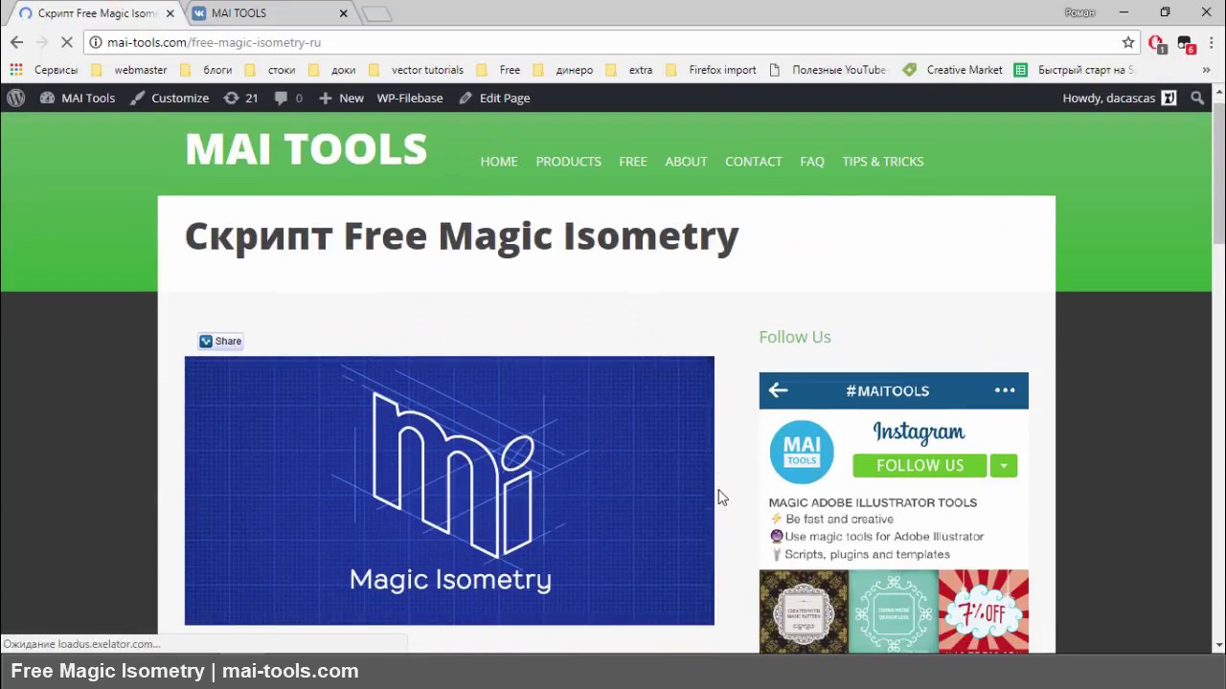The image size is (1226, 689).
Task: Open the блоги bookmarks folder
Action: pos(207,70)
